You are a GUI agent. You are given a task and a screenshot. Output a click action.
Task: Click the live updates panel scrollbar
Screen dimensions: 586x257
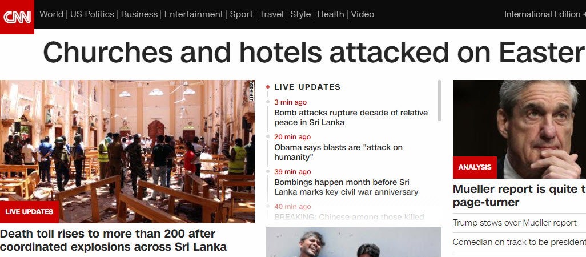coord(439,100)
